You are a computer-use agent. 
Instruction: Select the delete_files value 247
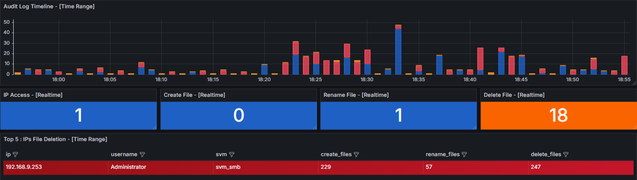click(x=580, y=167)
